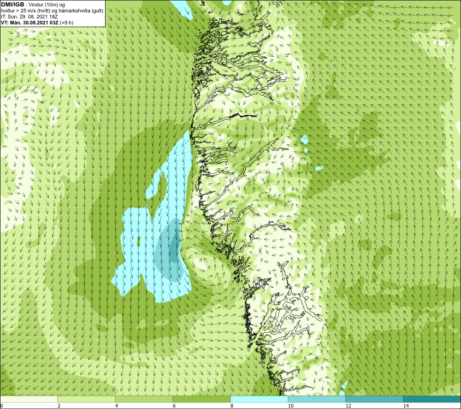
Task: Click scale label '8' on color bar
Action: tap(232, 406)
